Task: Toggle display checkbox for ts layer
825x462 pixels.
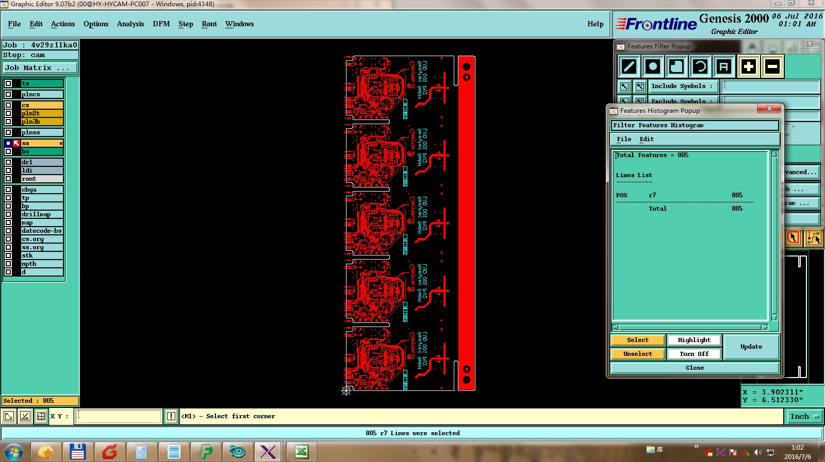Action: (8, 83)
